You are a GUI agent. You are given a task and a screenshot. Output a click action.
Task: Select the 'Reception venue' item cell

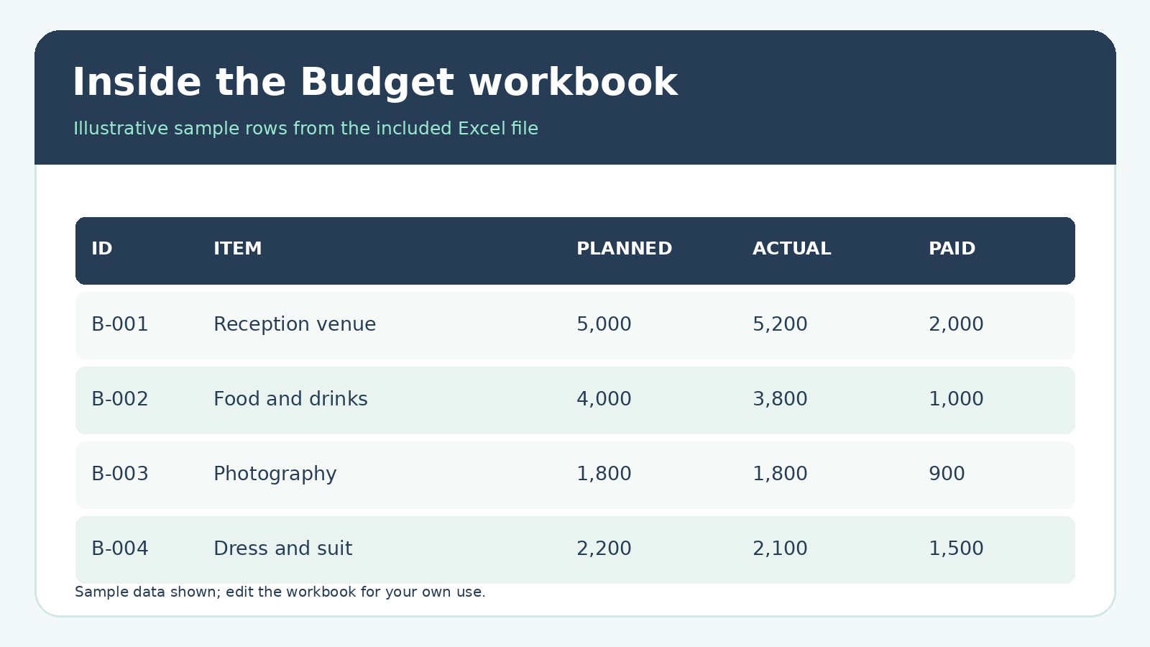295,324
